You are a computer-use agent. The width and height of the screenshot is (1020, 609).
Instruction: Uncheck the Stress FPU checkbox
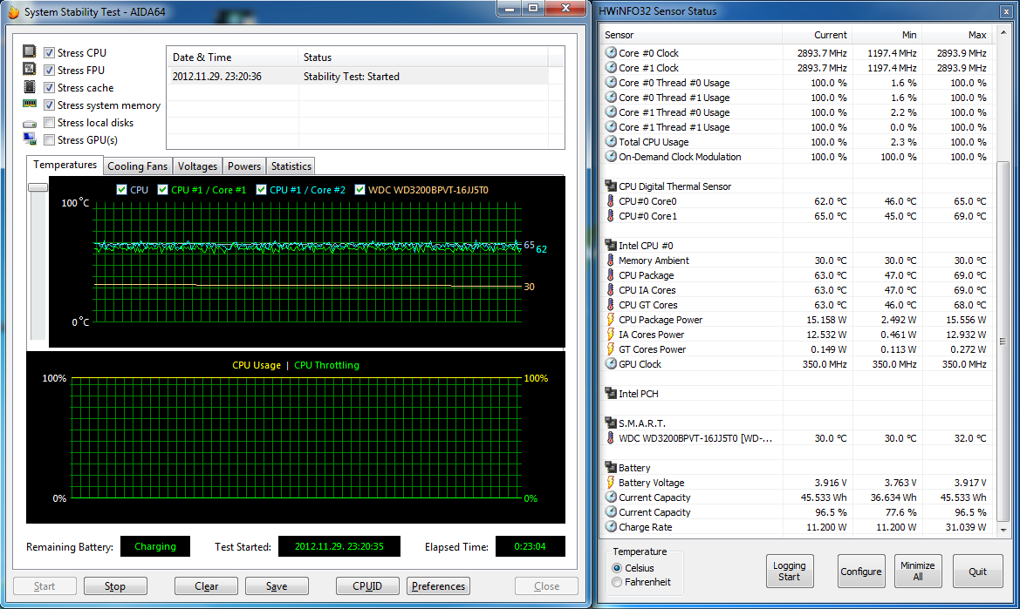(x=50, y=71)
